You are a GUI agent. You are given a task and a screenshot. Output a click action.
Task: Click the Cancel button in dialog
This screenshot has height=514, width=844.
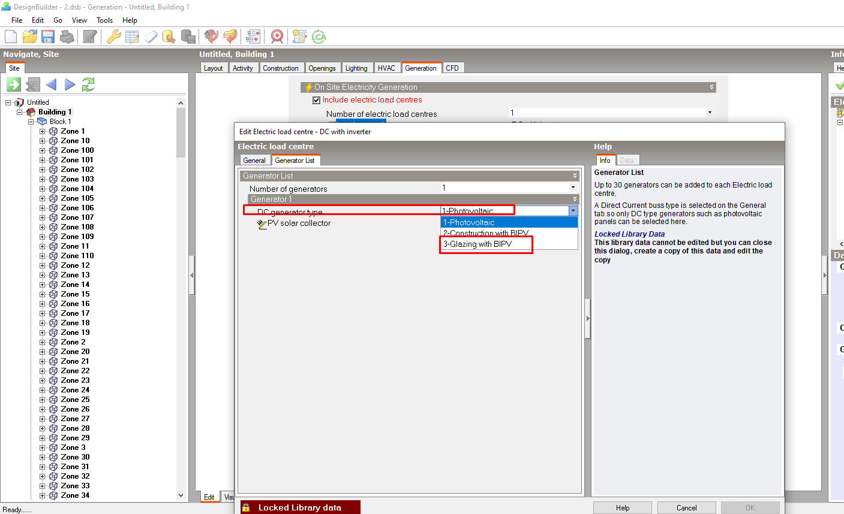pyautogui.click(x=686, y=507)
